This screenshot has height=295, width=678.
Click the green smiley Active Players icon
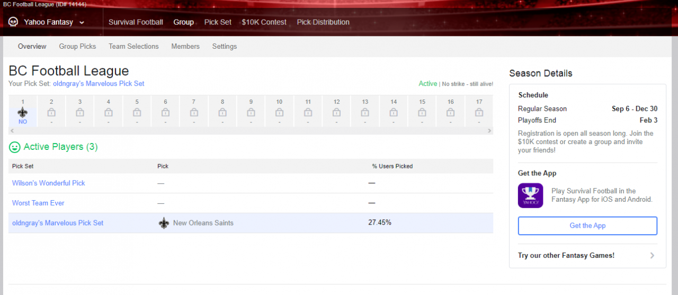click(14, 147)
